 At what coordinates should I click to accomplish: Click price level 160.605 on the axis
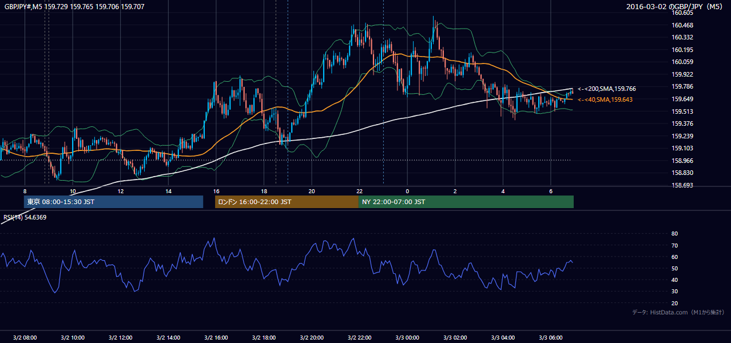coord(682,13)
